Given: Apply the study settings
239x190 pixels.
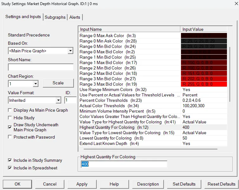Looking at the screenshot, I should coord(82,184).
